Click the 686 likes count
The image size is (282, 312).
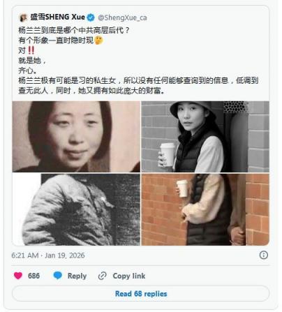tap(34, 276)
